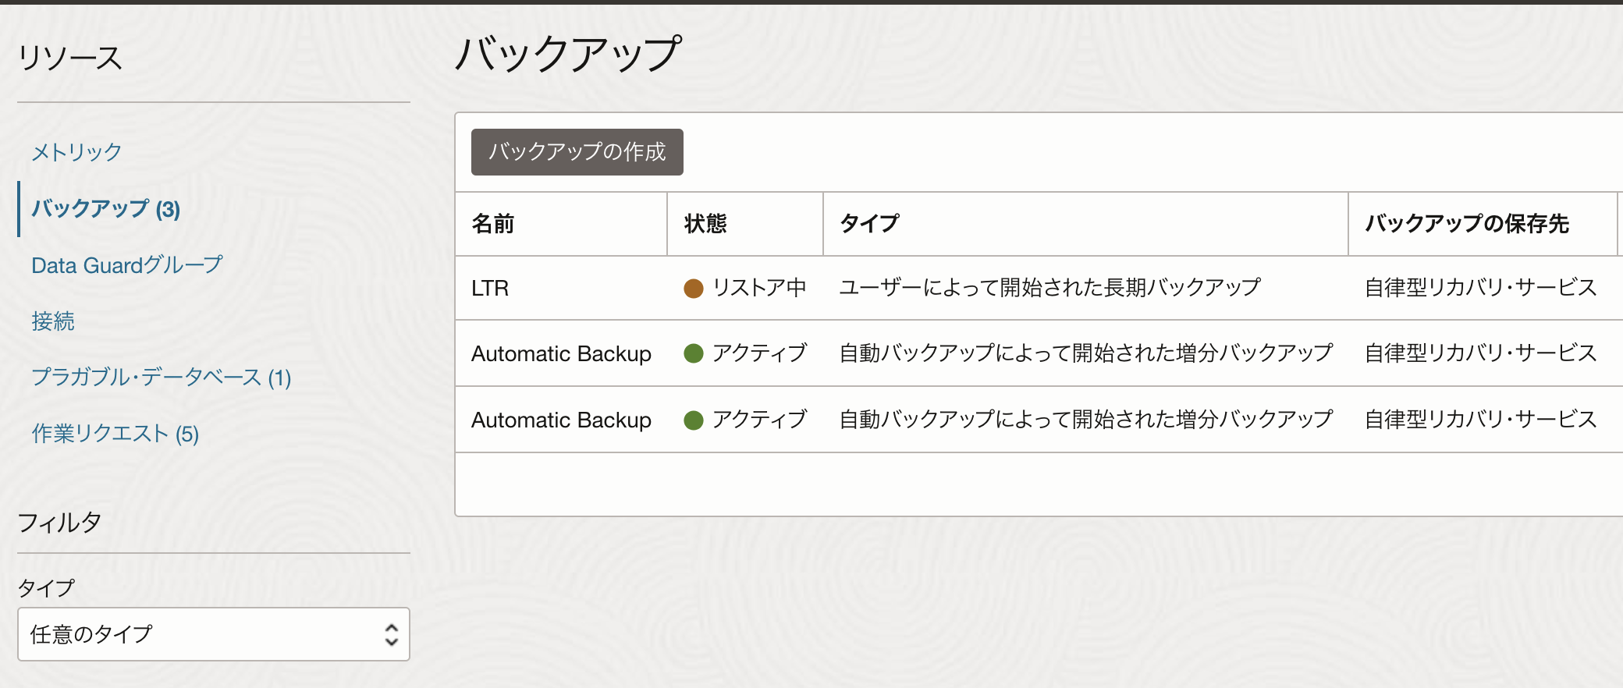Open the メトリック resource link
The image size is (1623, 688).
pos(76,152)
